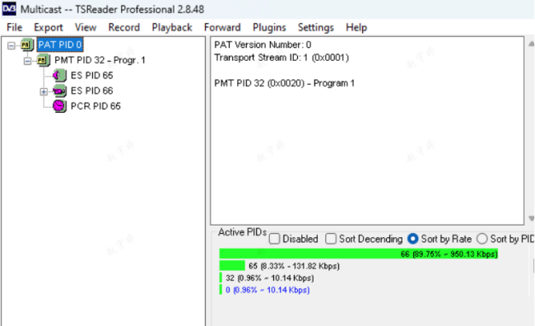This screenshot has height=326, width=535.
Task: Click the info pane scroll down arrow
Action: coord(531,218)
